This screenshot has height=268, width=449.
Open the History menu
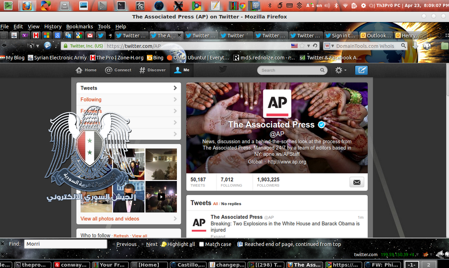click(53, 26)
